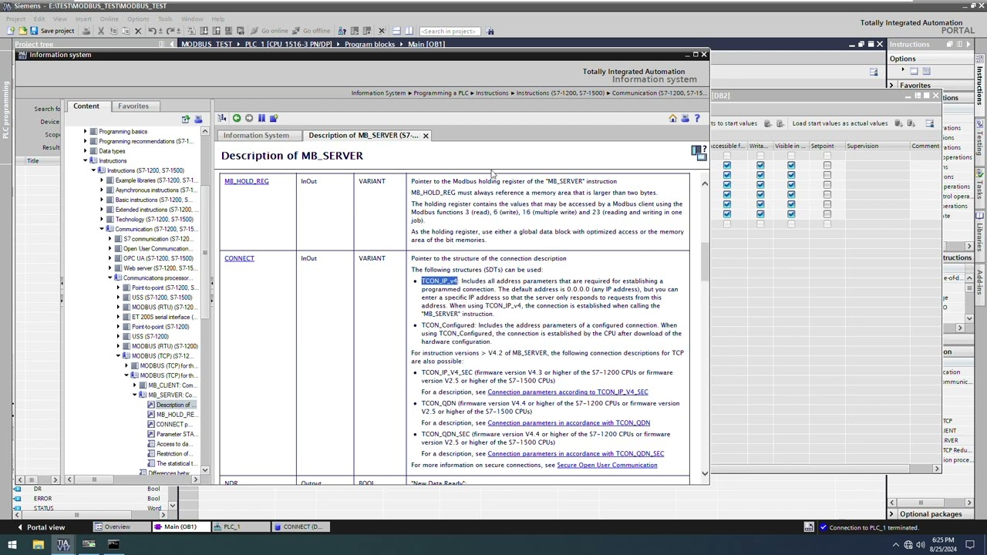The width and height of the screenshot is (987, 555).
Task: Expand the Programming basics tree node
Action: 86,132
